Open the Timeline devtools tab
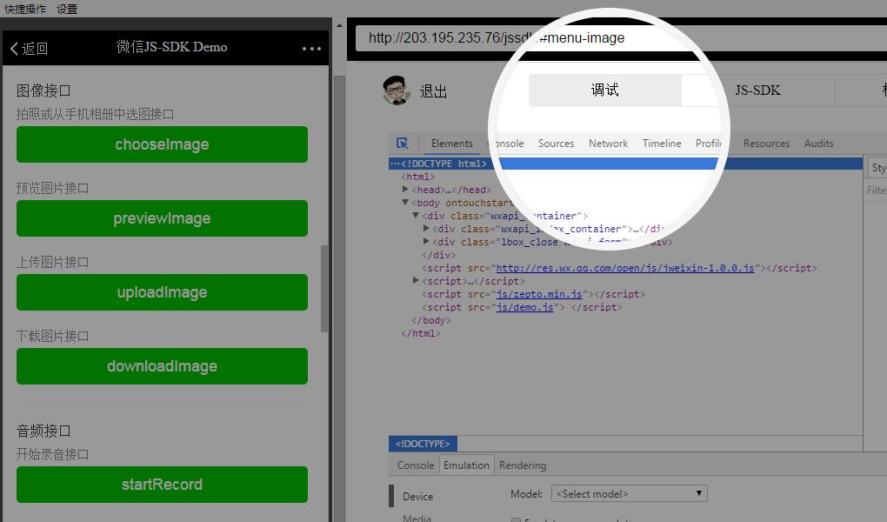 662,144
